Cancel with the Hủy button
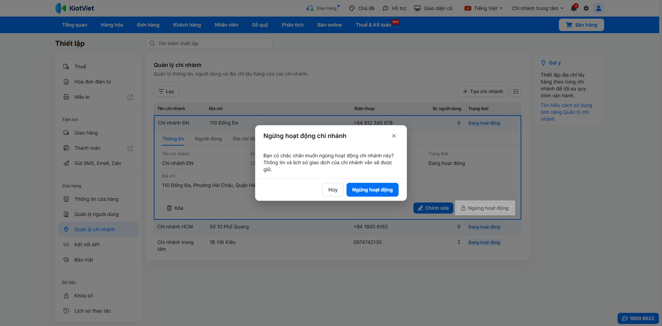Image resolution: width=662 pixels, height=326 pixels. (333, 190)
